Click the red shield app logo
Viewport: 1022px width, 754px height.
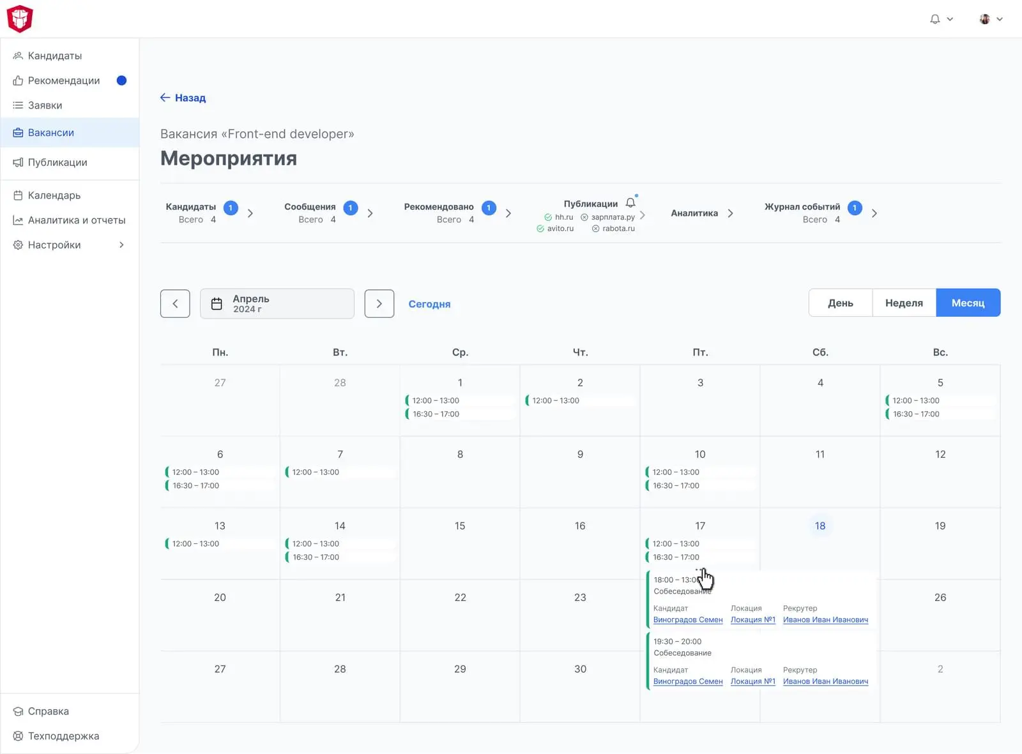(x=20, y=19)
